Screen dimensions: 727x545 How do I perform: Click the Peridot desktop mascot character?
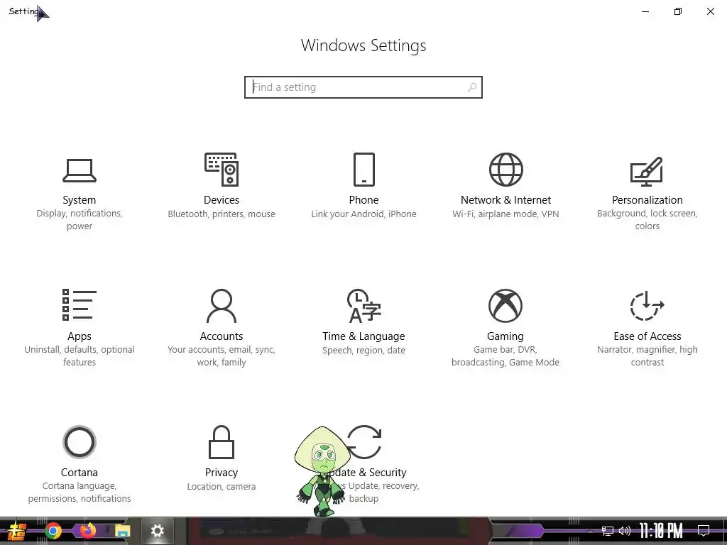tap(322, 471)
